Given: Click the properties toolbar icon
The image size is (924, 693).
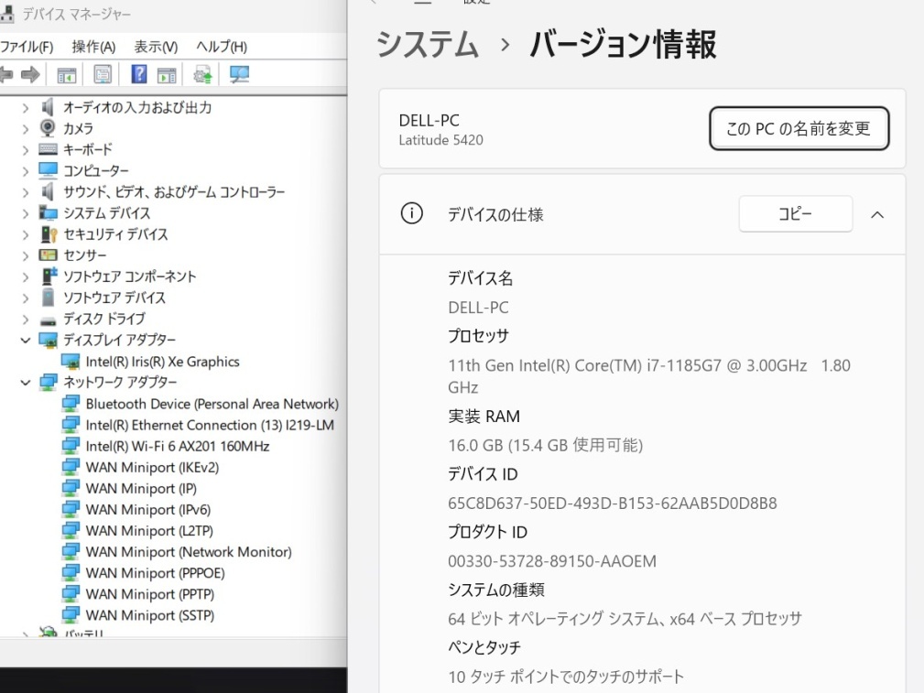Looking at the screenshot, I should [x=103, y=75].
